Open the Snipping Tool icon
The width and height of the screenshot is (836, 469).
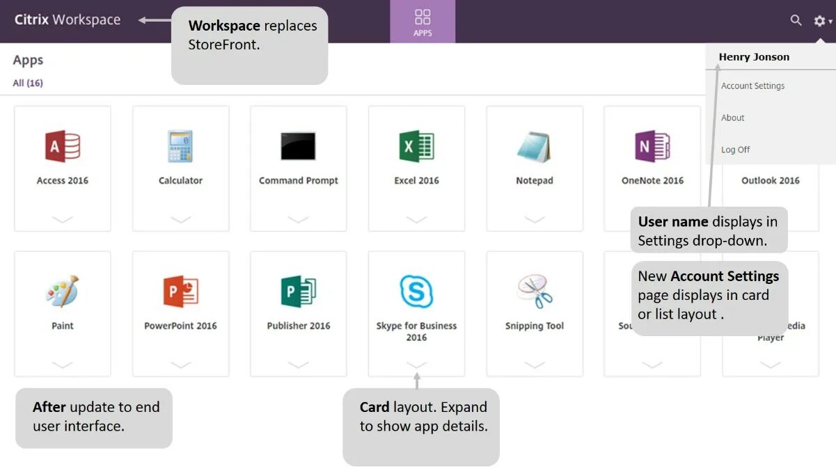click(x=534, y=292)
